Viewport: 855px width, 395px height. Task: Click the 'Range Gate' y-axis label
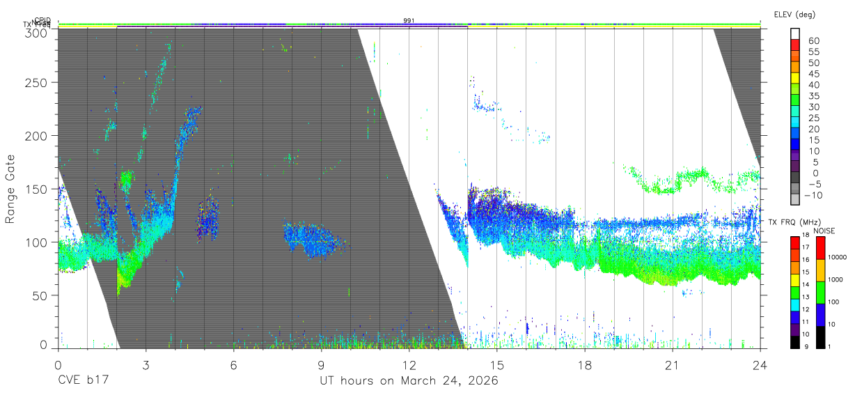click(x=10, y=189)
